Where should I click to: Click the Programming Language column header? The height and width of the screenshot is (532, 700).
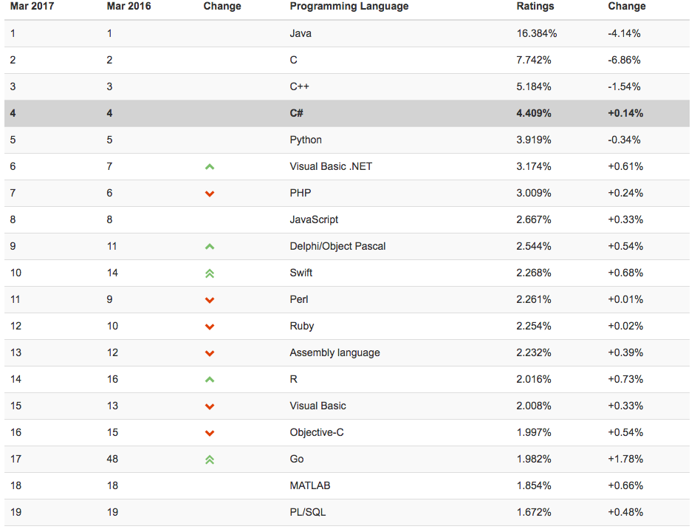click(349, 6)
